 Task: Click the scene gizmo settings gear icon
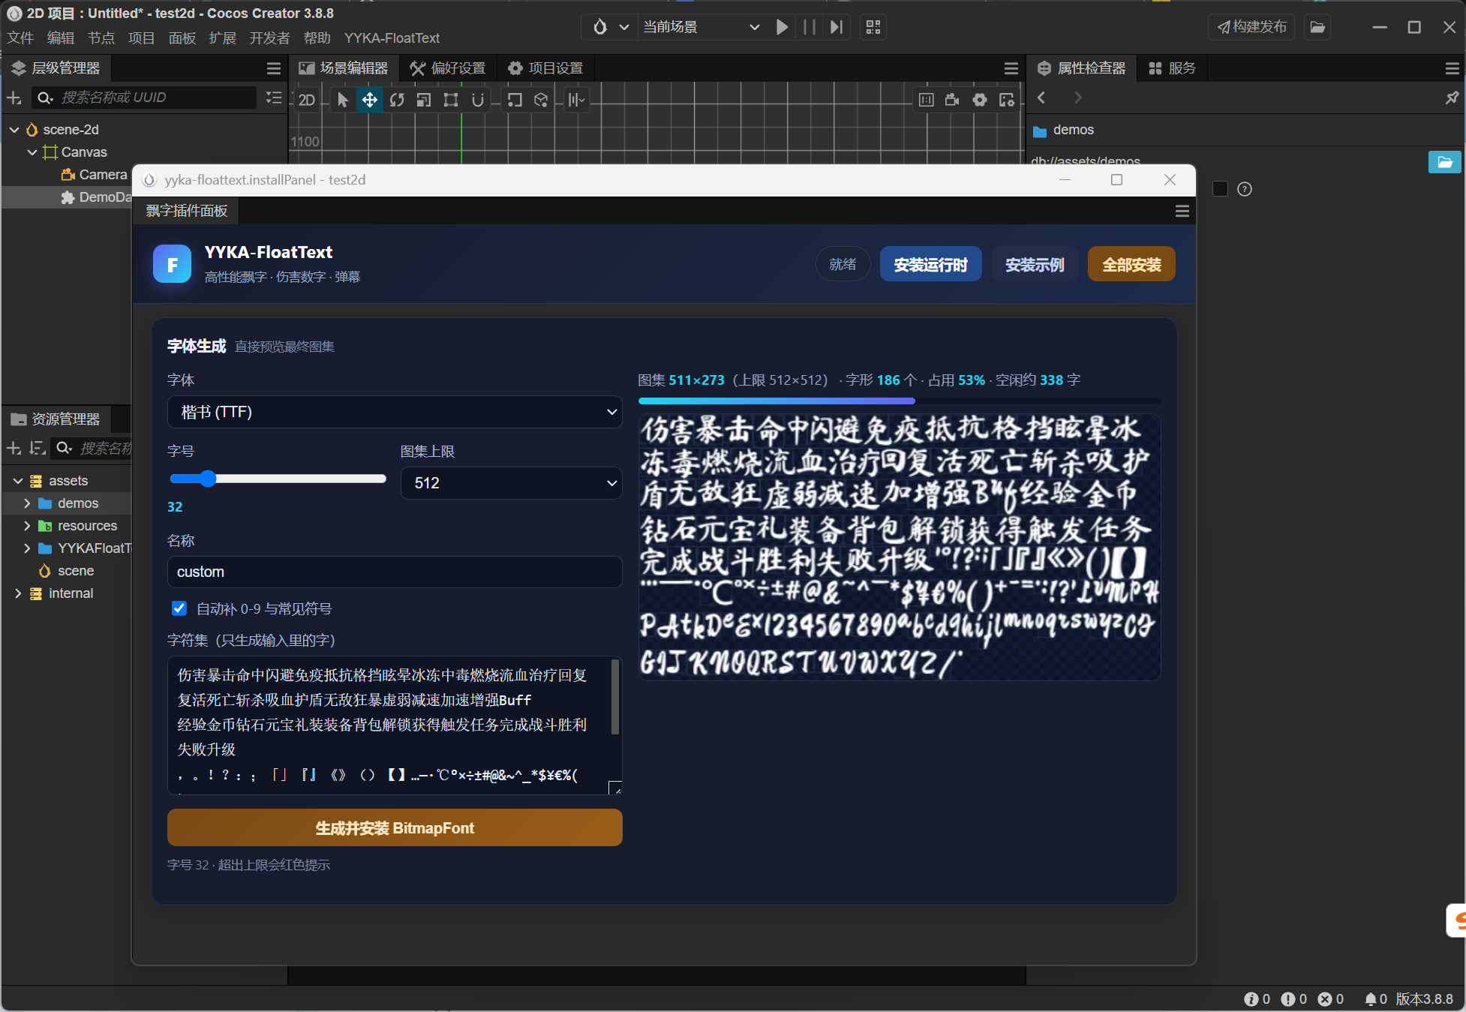coord(980,100)
